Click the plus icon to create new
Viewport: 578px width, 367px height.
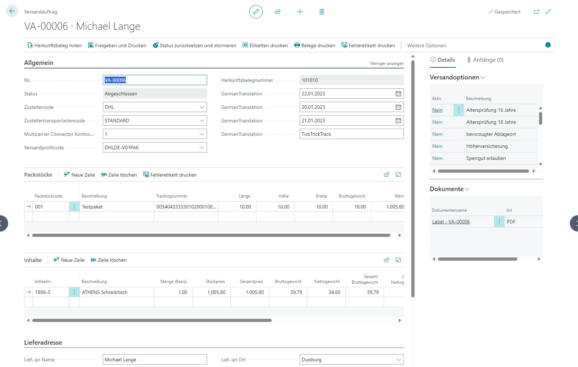pyautogui.click(x=300, y=12)
